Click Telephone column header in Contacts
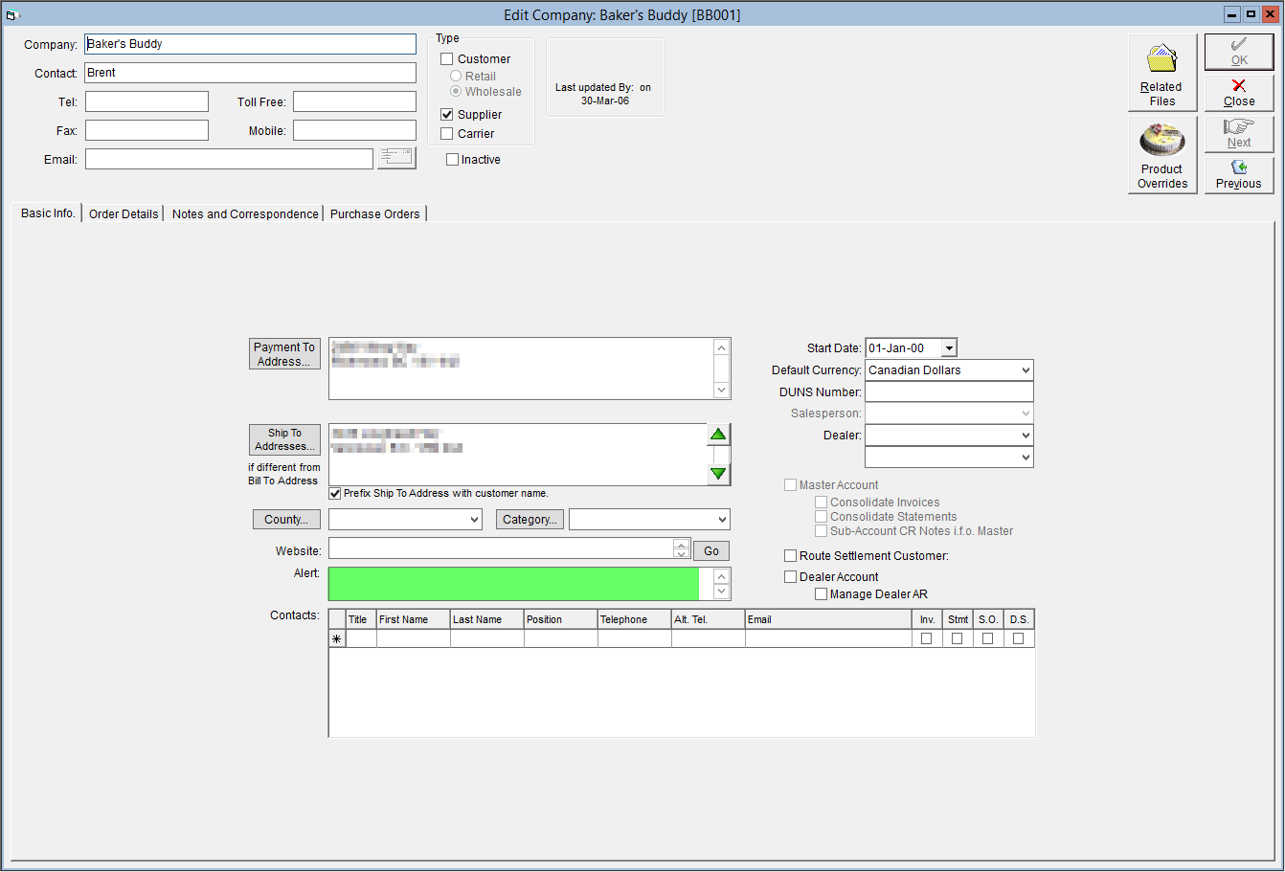This screenshot has height=872, width=1285. point(634,619)
